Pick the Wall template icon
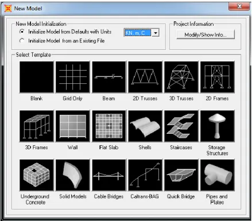Image resolution: width=252 pixels, height=221 pixels. [73, 126]
